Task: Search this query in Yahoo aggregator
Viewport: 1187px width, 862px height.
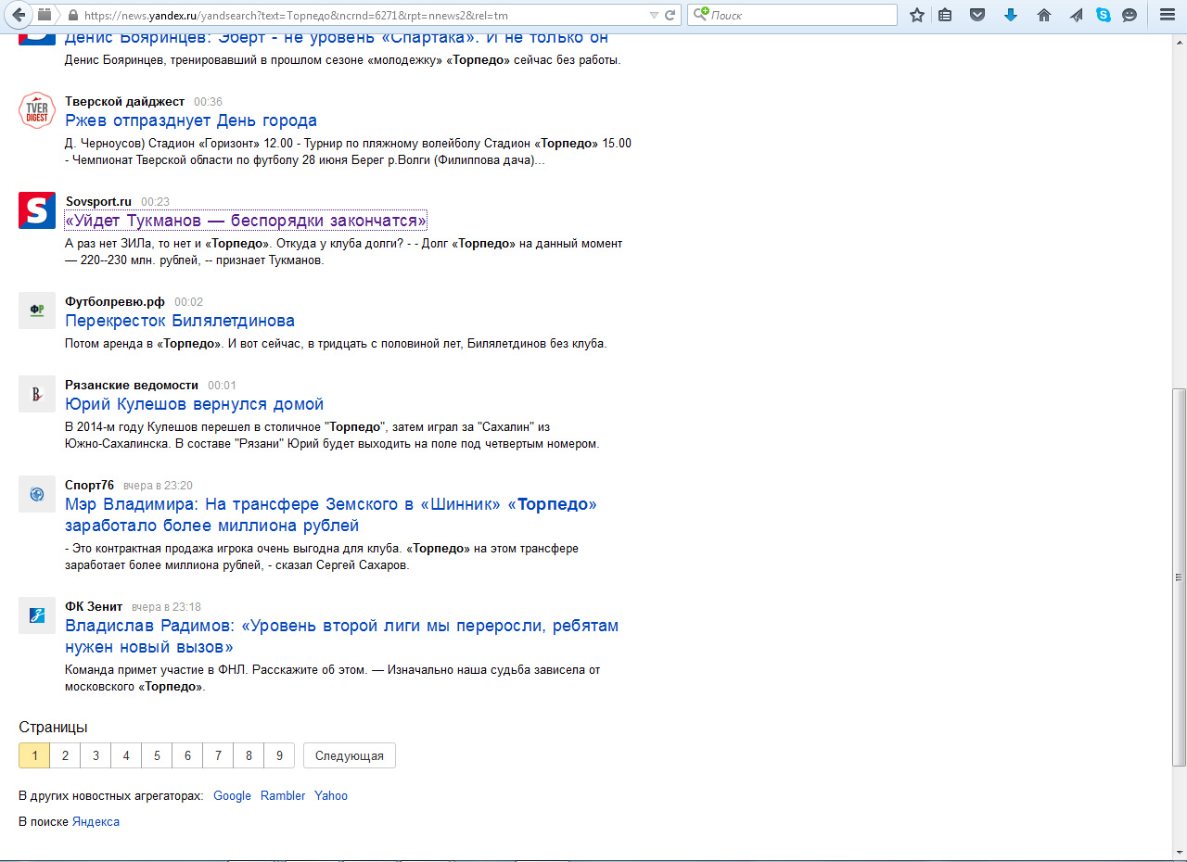Action: pos(331,795)
